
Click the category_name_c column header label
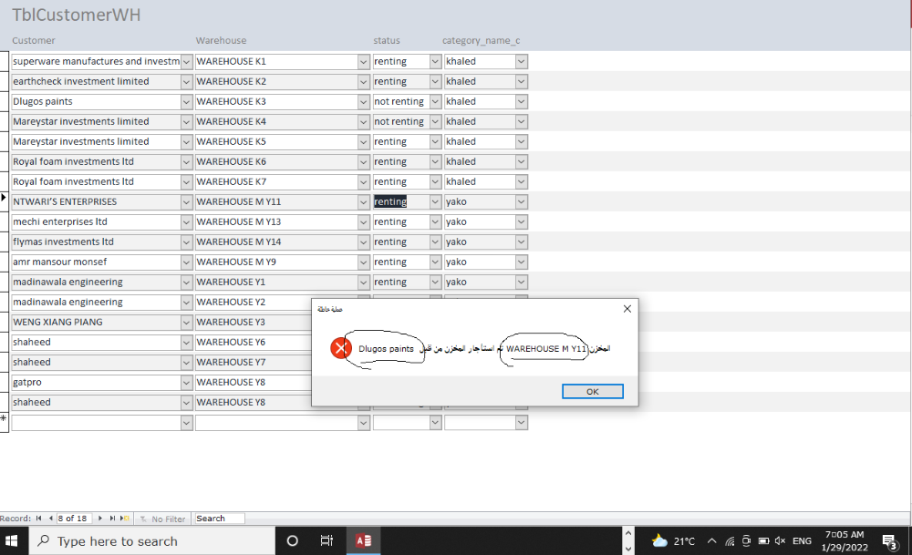[481, 40]
